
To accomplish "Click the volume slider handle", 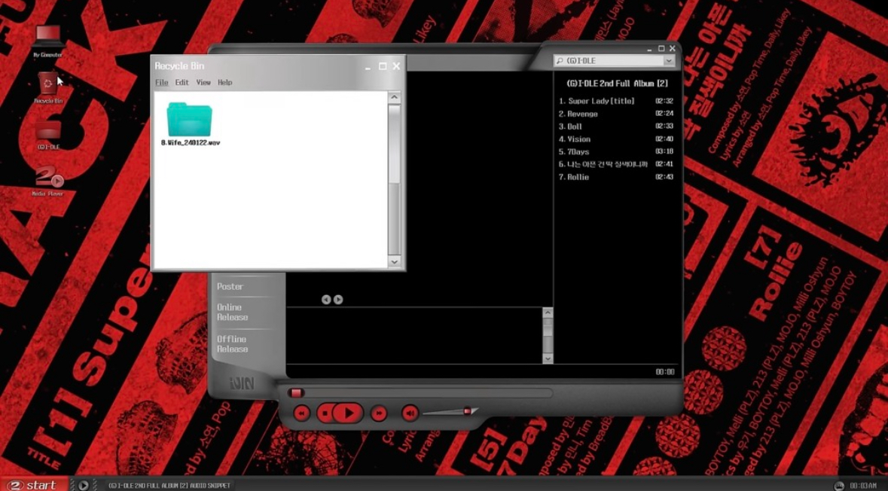I will click(468, 410).
